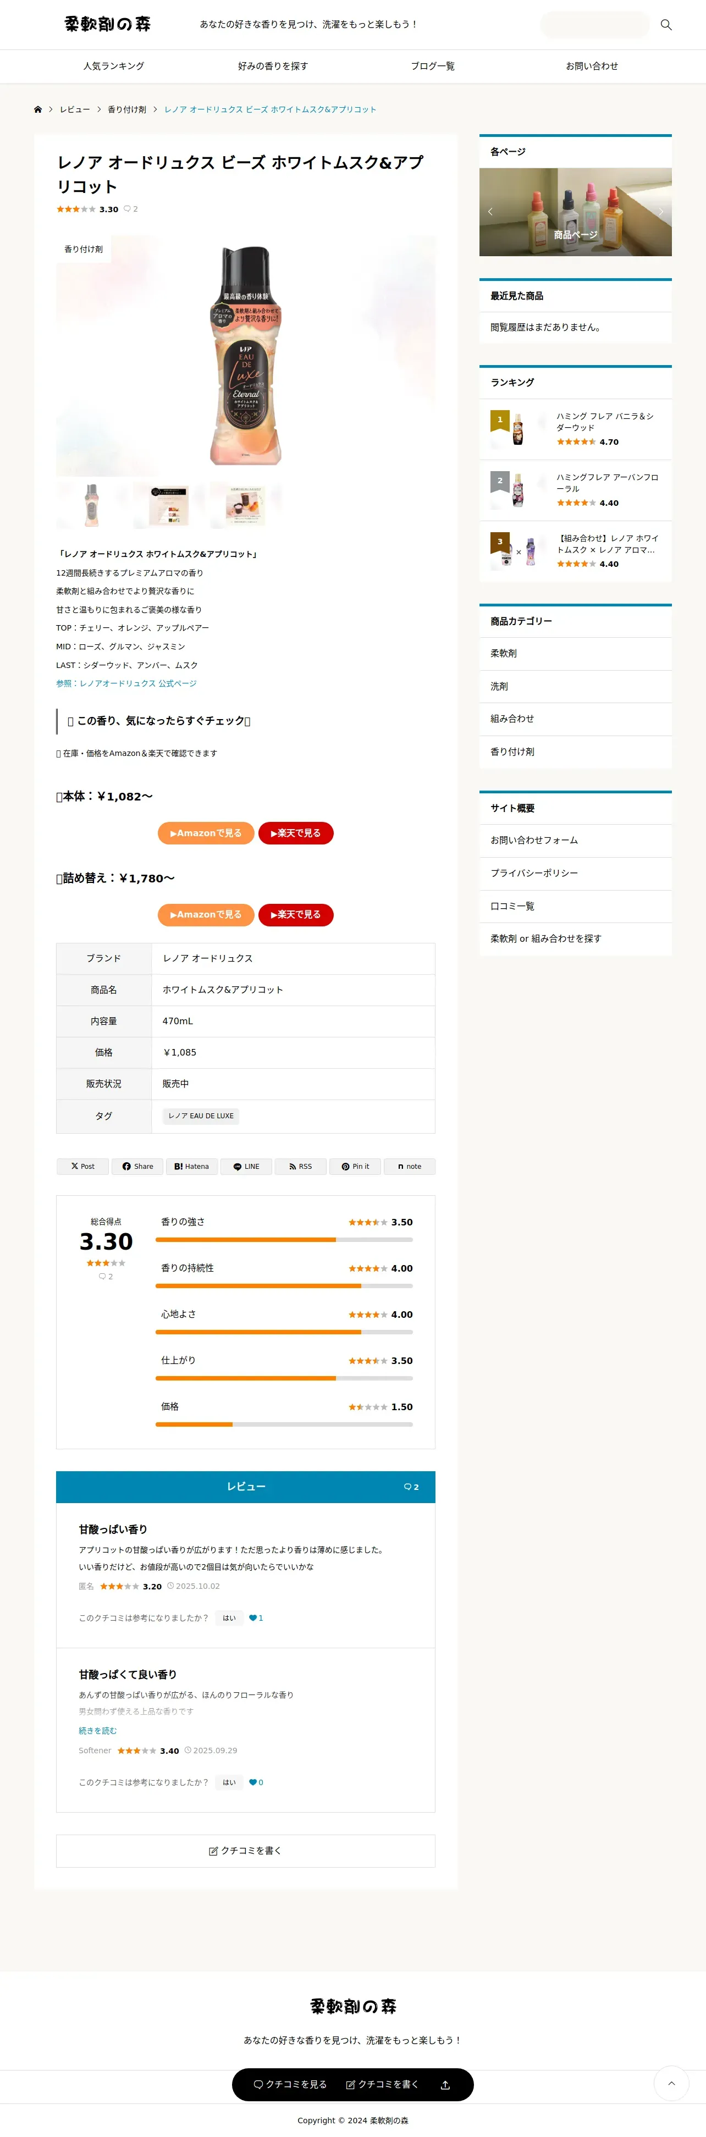Click the main product bottle image
The height and width of the screenshot is (2137, 706).
click(x=246, y=356)
